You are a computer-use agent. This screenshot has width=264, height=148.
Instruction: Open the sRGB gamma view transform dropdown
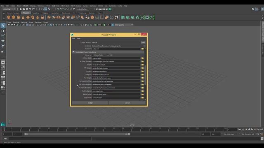point(124,25)
